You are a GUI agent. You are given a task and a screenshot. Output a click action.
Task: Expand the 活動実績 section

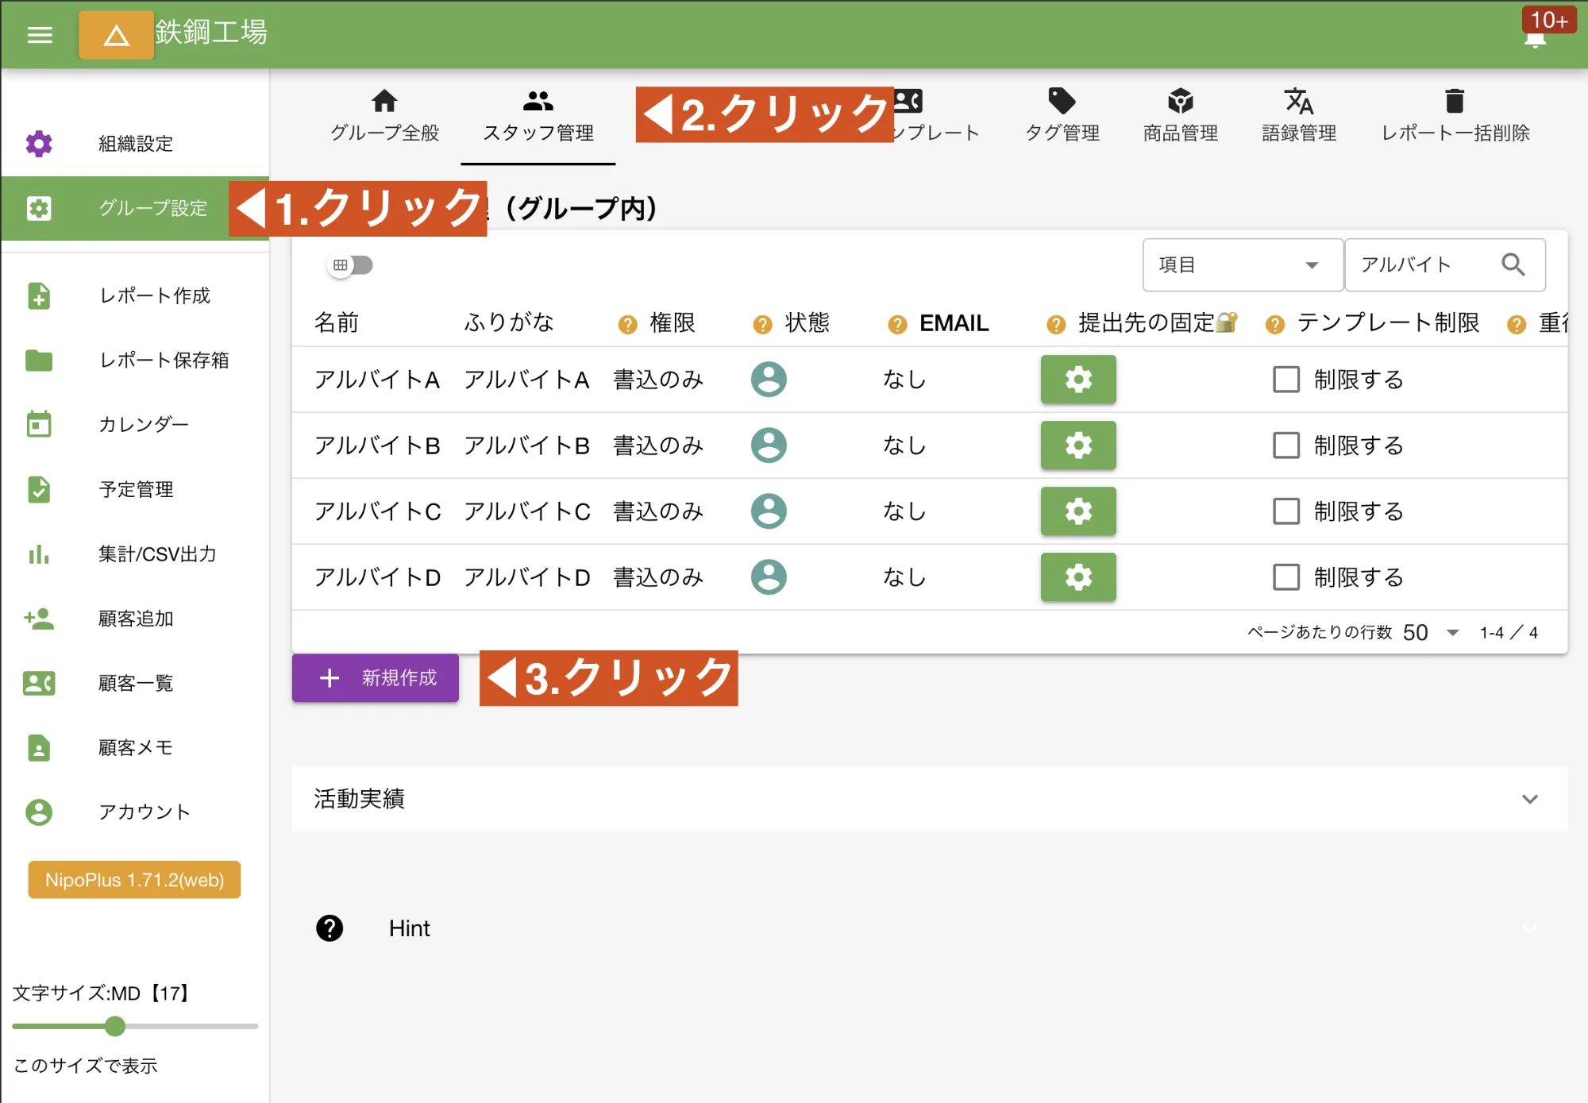pyautogui.click(x=1528, y=800)
